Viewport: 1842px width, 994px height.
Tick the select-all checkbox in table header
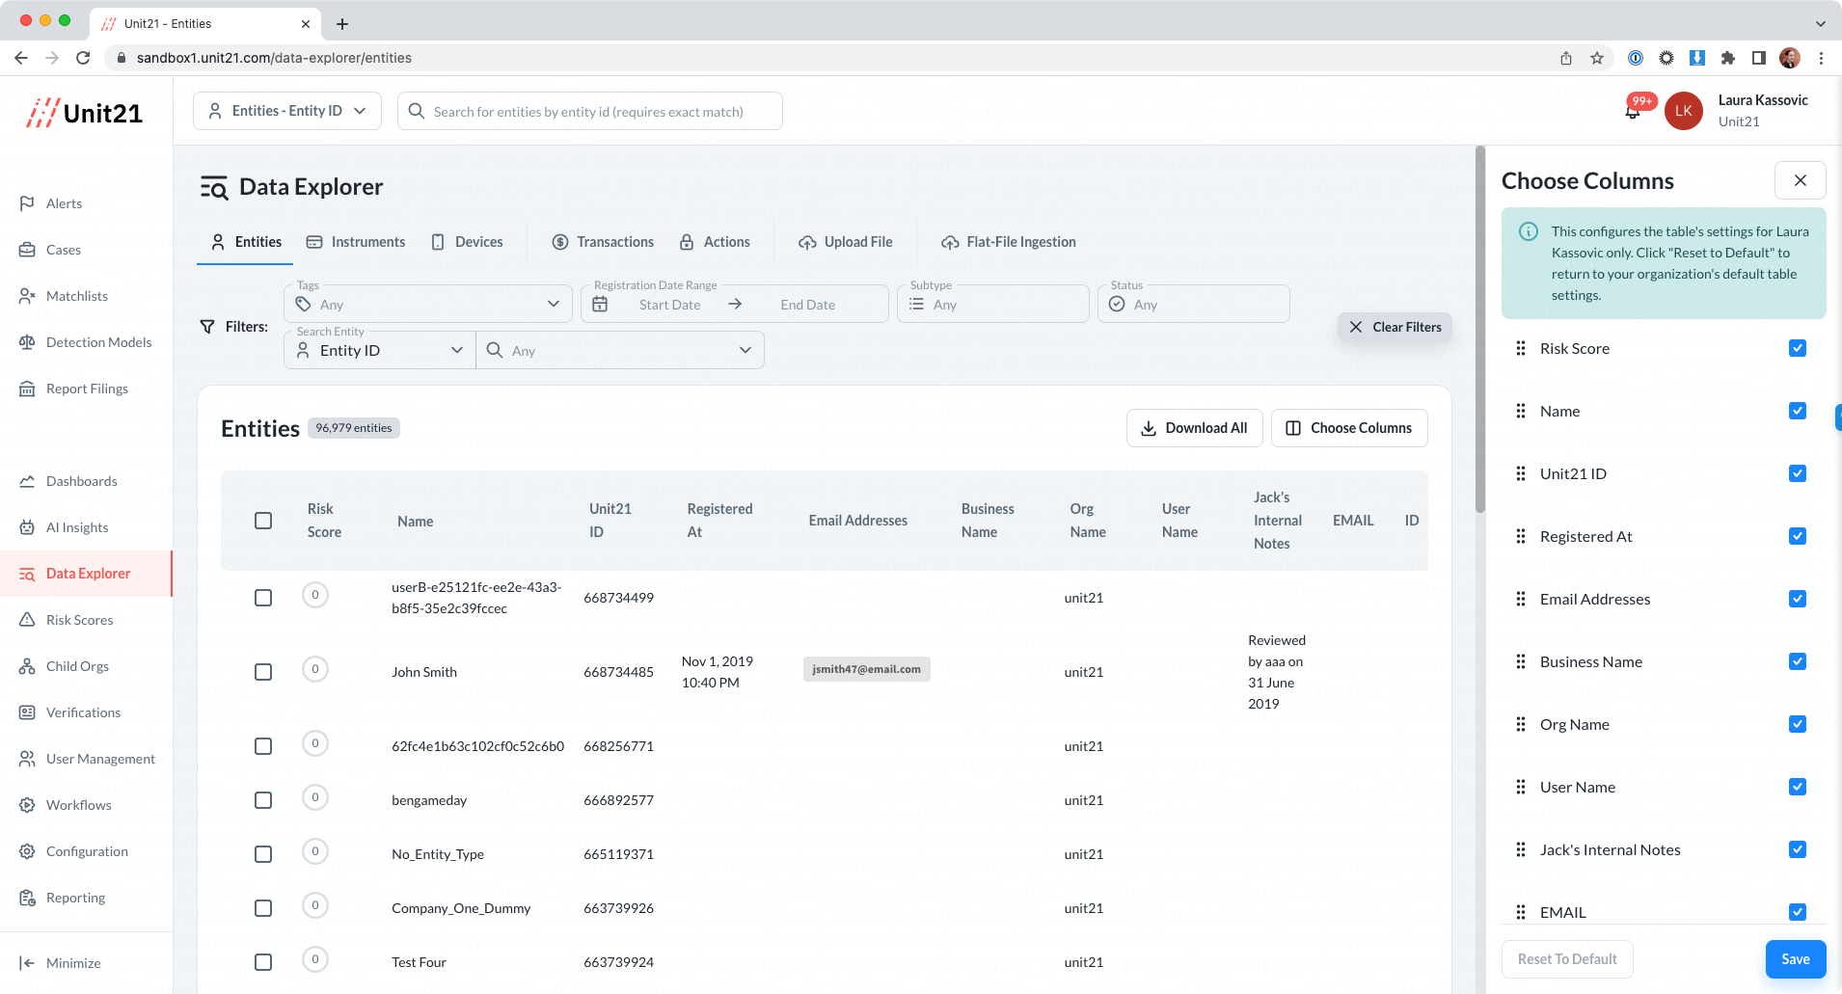pos(263,521)
